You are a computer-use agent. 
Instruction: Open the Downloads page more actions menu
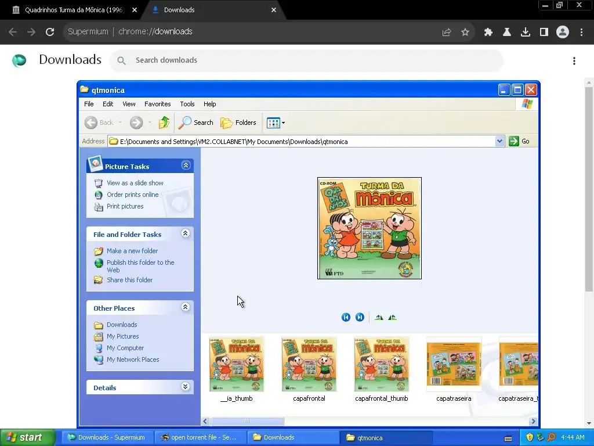tap(574, 60)
